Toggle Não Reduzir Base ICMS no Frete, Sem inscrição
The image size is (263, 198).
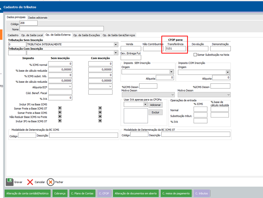click(x=60, y=117)
